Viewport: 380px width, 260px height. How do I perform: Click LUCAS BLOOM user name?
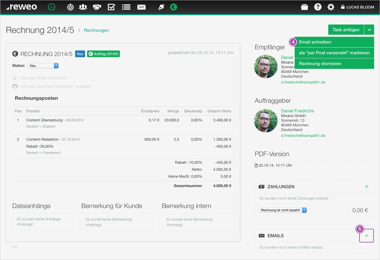click(x=360, y=7)
